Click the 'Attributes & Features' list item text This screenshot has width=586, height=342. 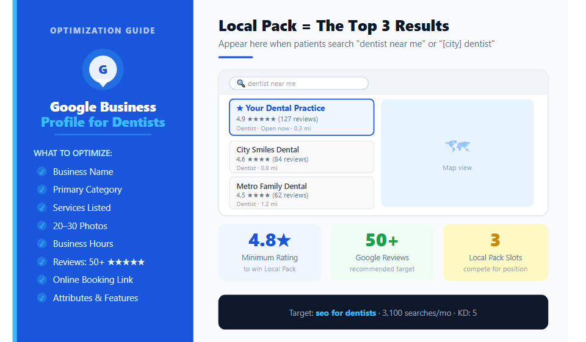click(x=95, y=298)
